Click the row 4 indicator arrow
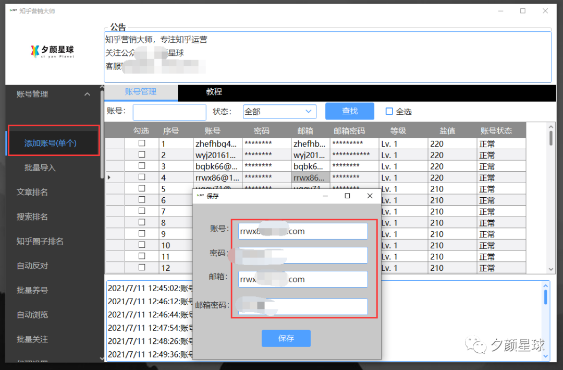The height and width of the screenshot is (370, 563). click(x=109, y=177)
